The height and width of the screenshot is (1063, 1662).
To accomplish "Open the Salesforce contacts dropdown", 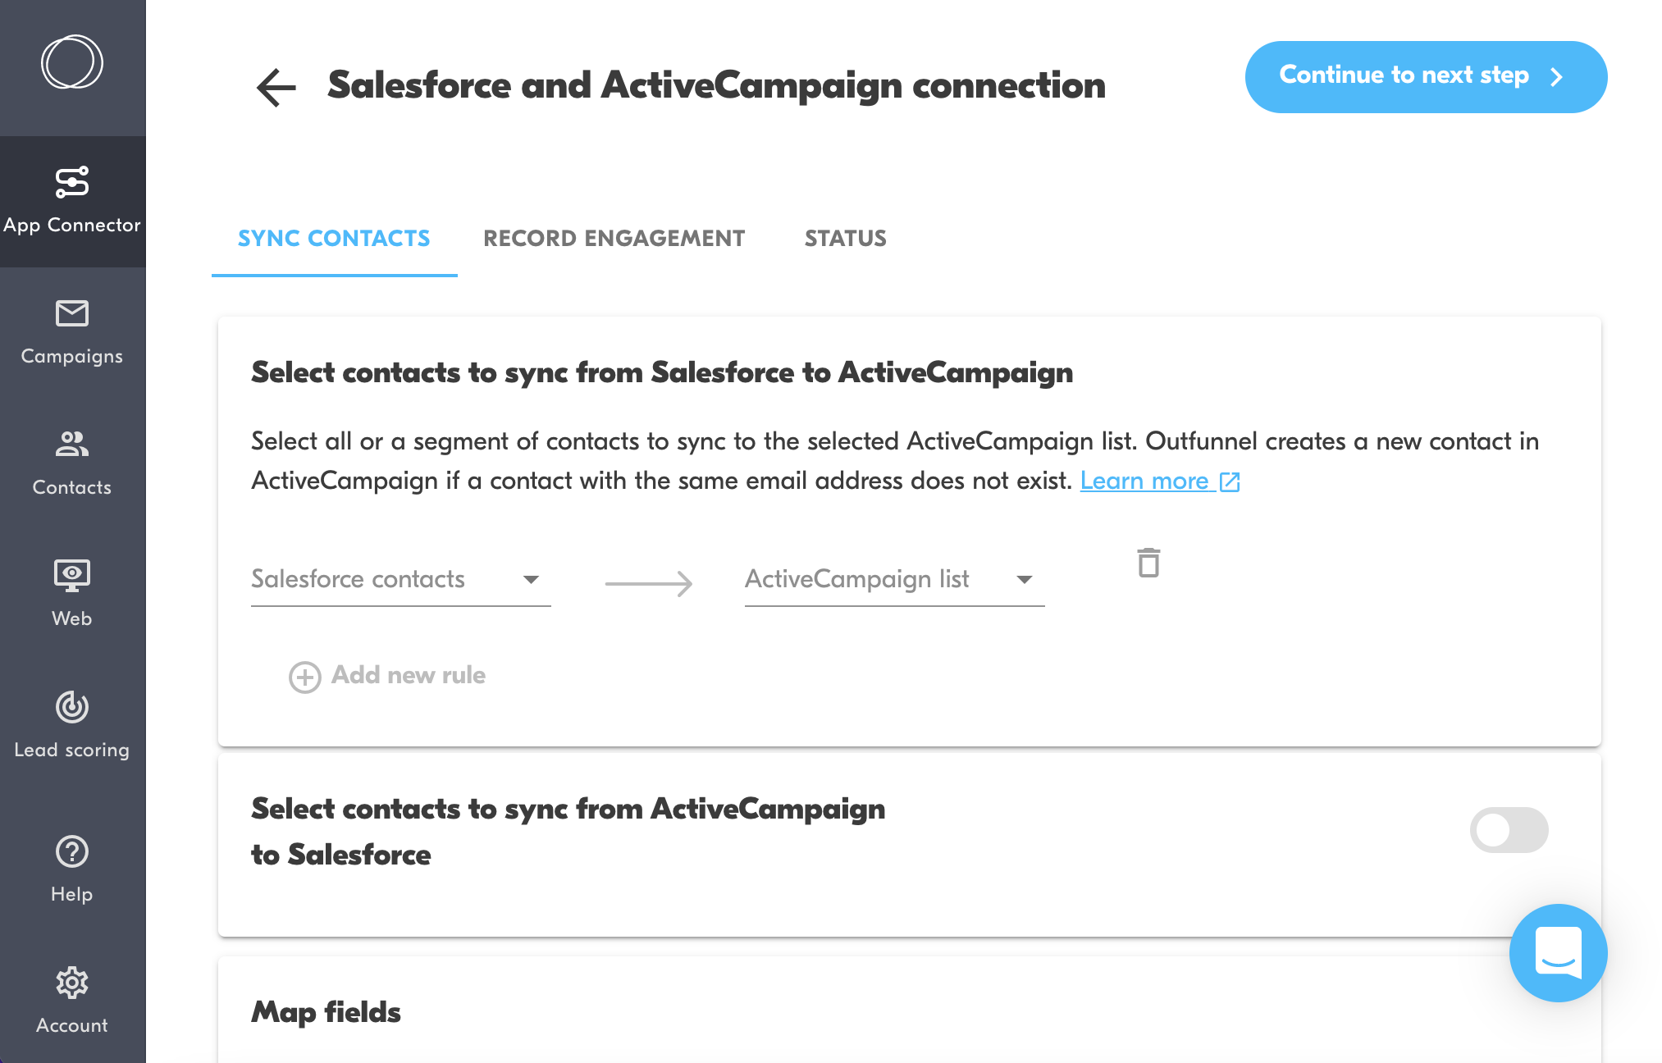I will (x=400, y=579).
